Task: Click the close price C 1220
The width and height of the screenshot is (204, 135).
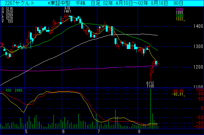Action: coord(7,18)
